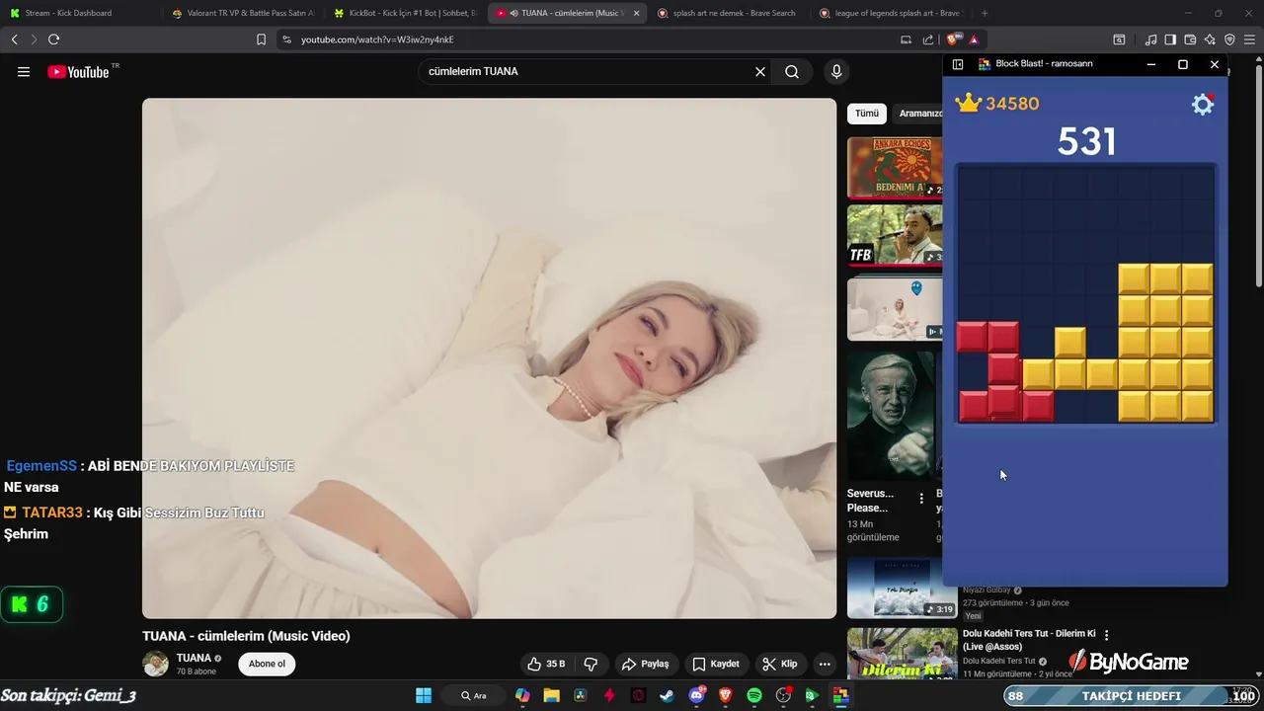
Task: Open the Severus Please video thumbnail
Action: coord(891,415)
